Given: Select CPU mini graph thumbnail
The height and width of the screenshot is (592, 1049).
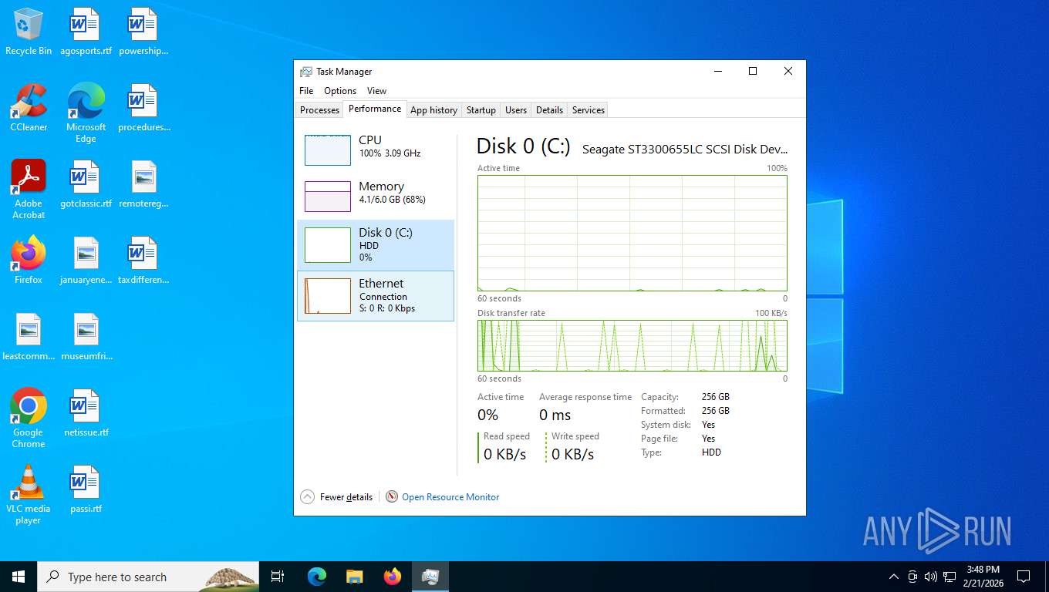Looking at the screenshot, I should 328,150.
